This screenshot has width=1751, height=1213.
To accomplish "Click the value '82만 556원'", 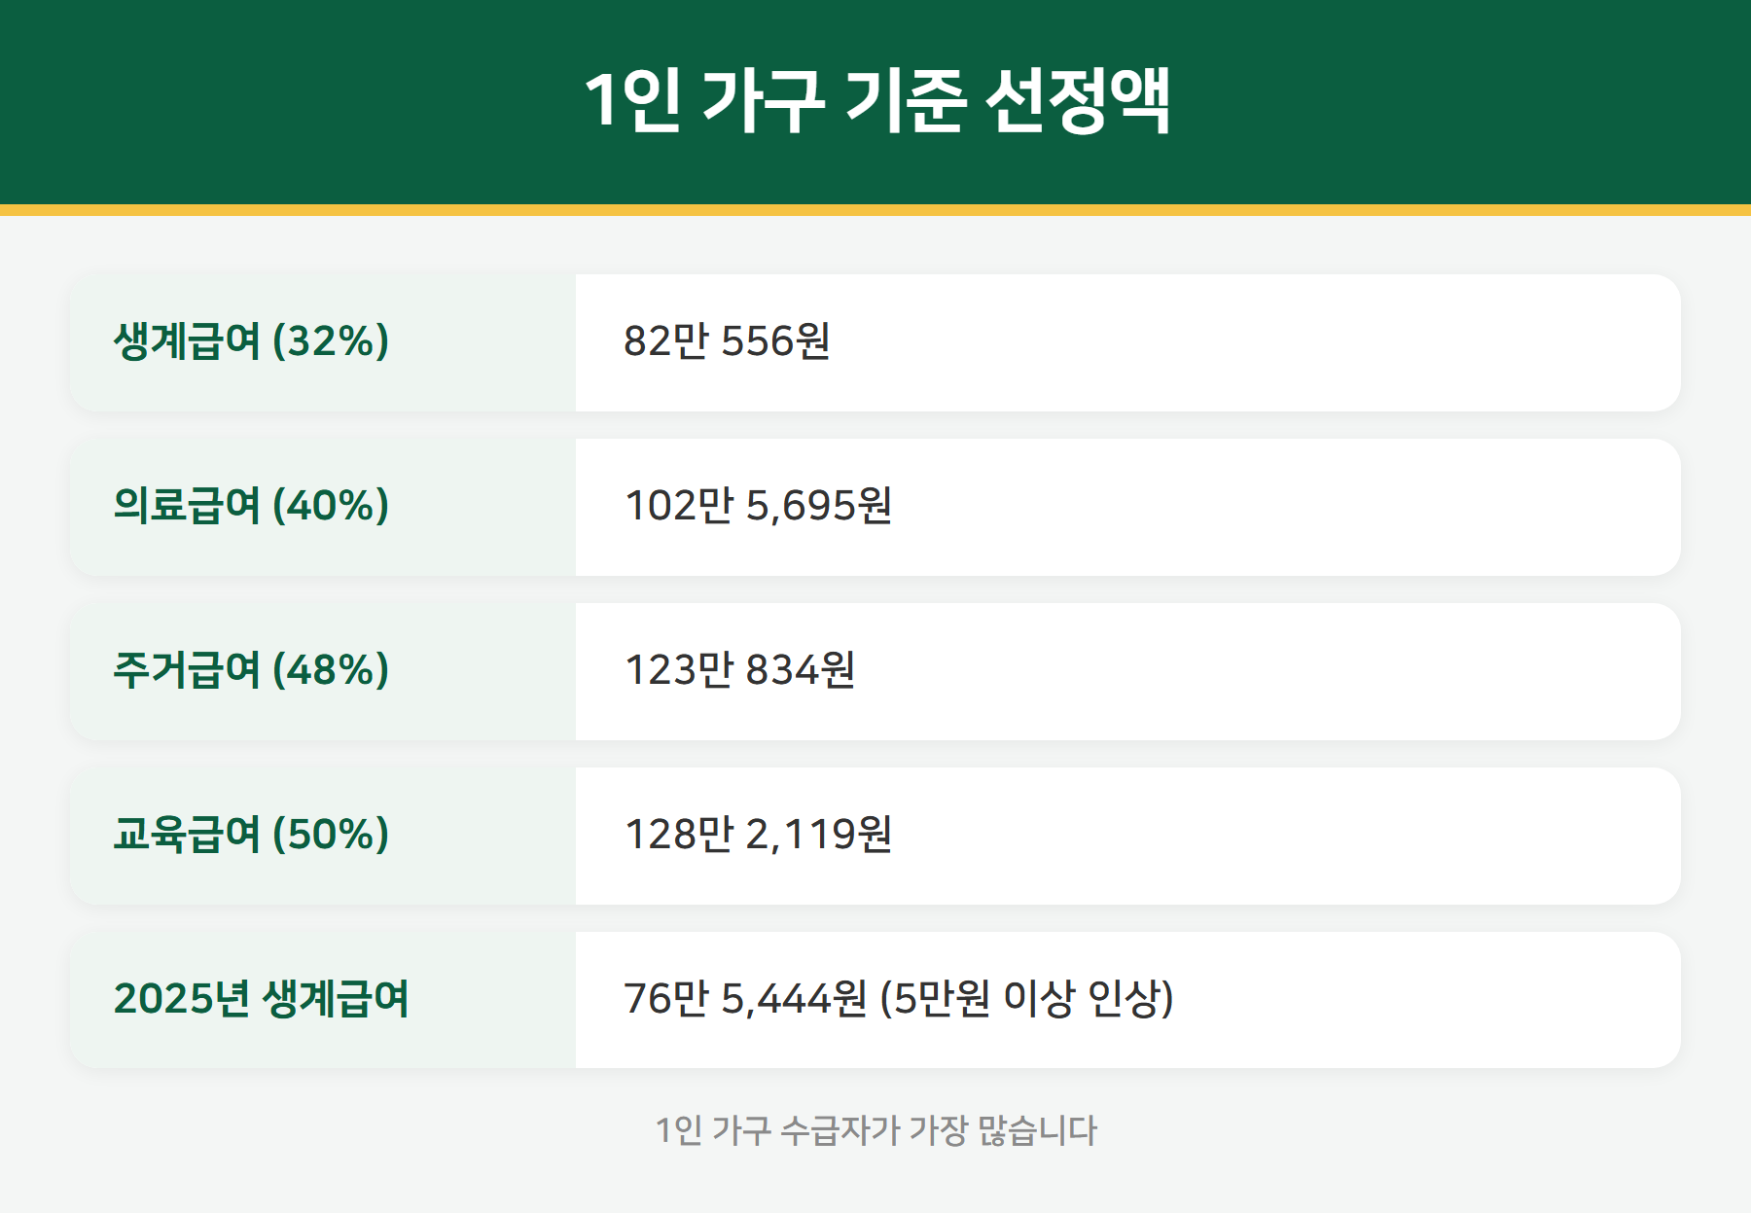I will coord(727,341).
